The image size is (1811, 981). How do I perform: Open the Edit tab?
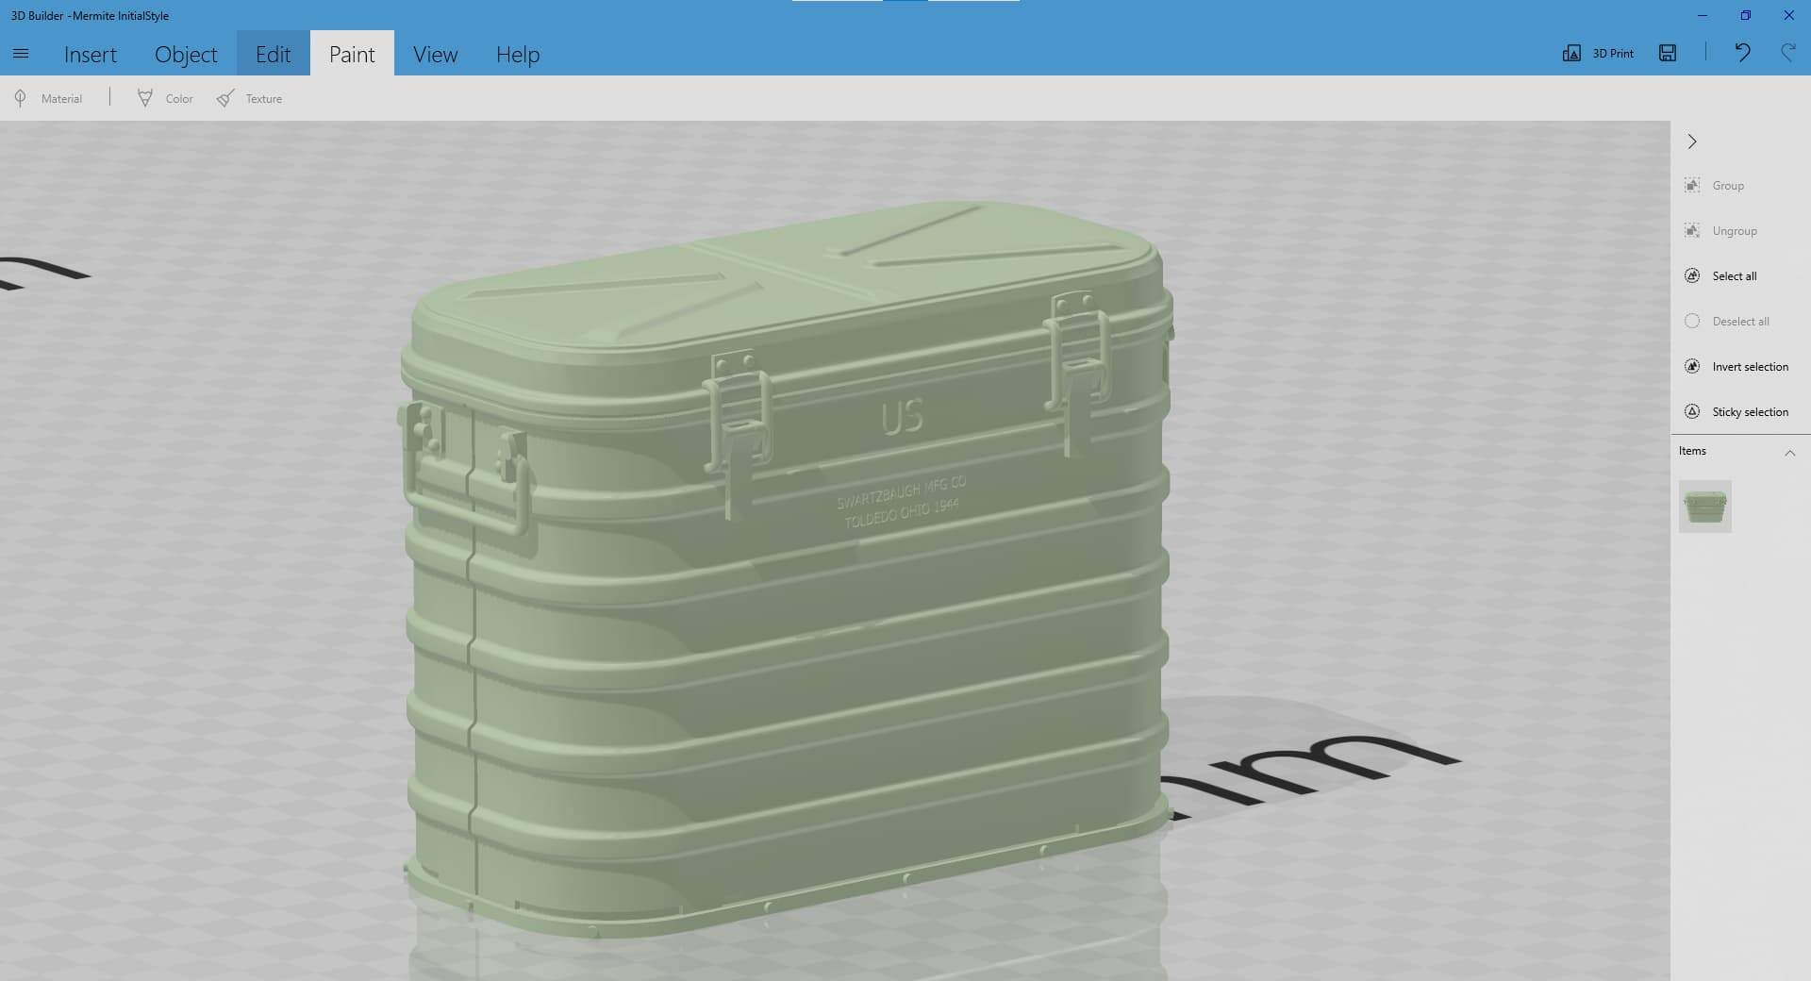[273, 55]
